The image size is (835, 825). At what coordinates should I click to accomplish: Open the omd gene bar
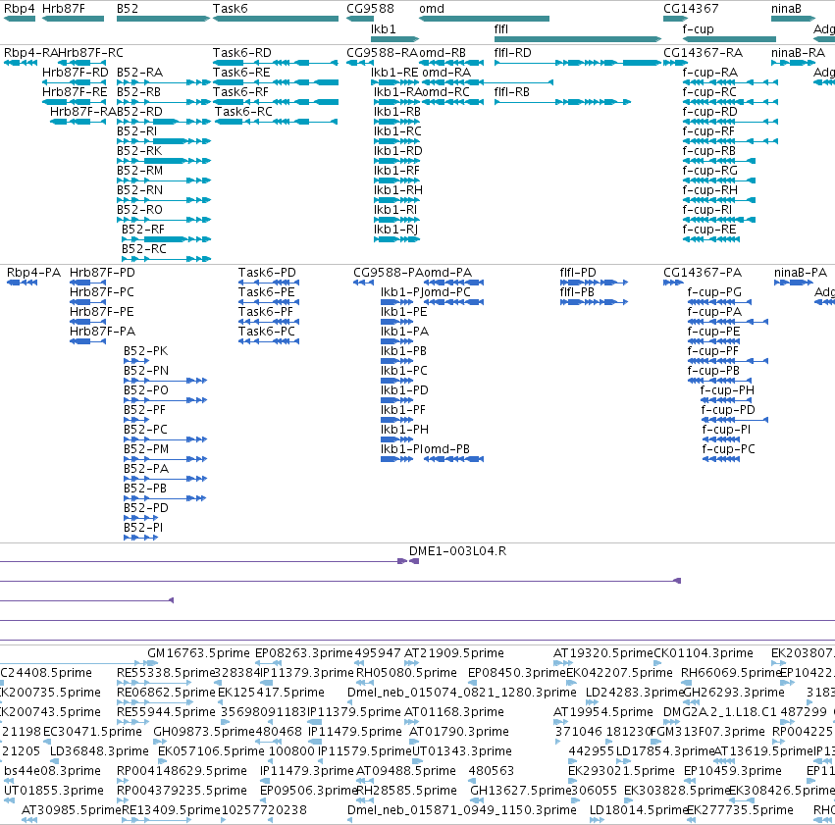click(484, 19)
